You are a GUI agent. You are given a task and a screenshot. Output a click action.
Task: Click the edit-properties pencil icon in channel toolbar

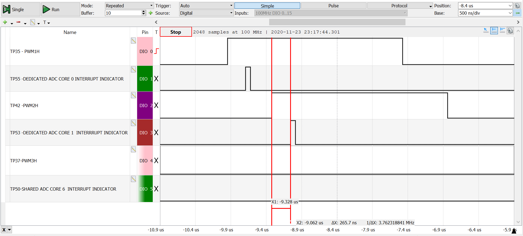tap(33, 22)
